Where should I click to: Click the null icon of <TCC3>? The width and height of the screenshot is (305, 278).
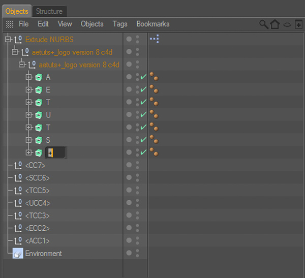point(18,215)
